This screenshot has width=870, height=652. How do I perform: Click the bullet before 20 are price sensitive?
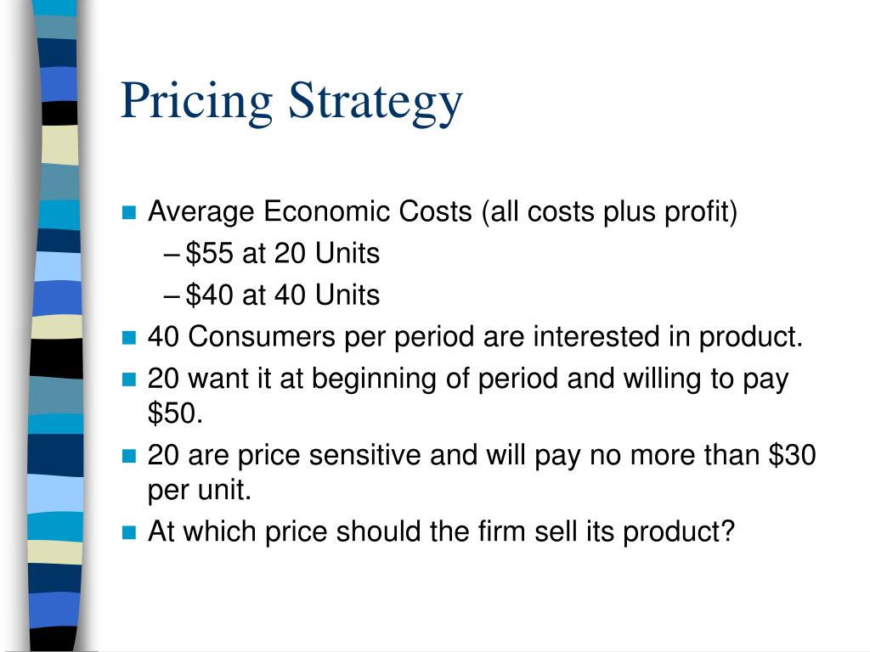(129, 456)
